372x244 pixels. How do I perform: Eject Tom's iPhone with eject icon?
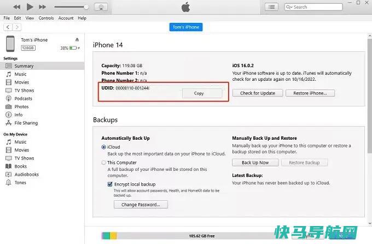pyautogui.click(x=77, y=39)
